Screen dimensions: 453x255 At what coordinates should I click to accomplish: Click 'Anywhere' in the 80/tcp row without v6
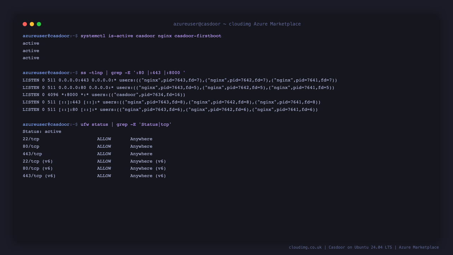[141, 146]
